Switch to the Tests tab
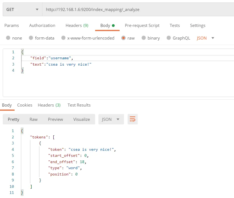Image resolution: width=234 pixels, height=198 pixels. click(175, 25)
